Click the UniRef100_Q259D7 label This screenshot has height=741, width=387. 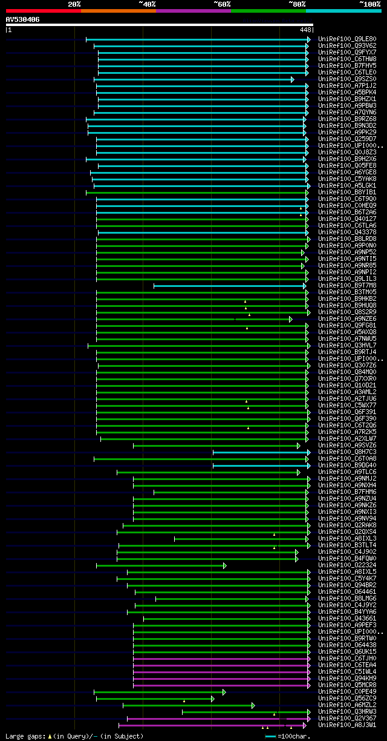coord(347,139)
